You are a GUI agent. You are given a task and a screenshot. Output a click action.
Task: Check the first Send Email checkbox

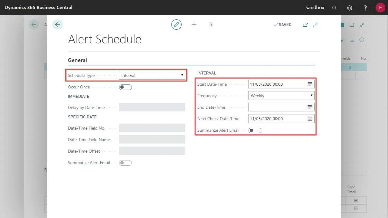[x=356, y=200]
